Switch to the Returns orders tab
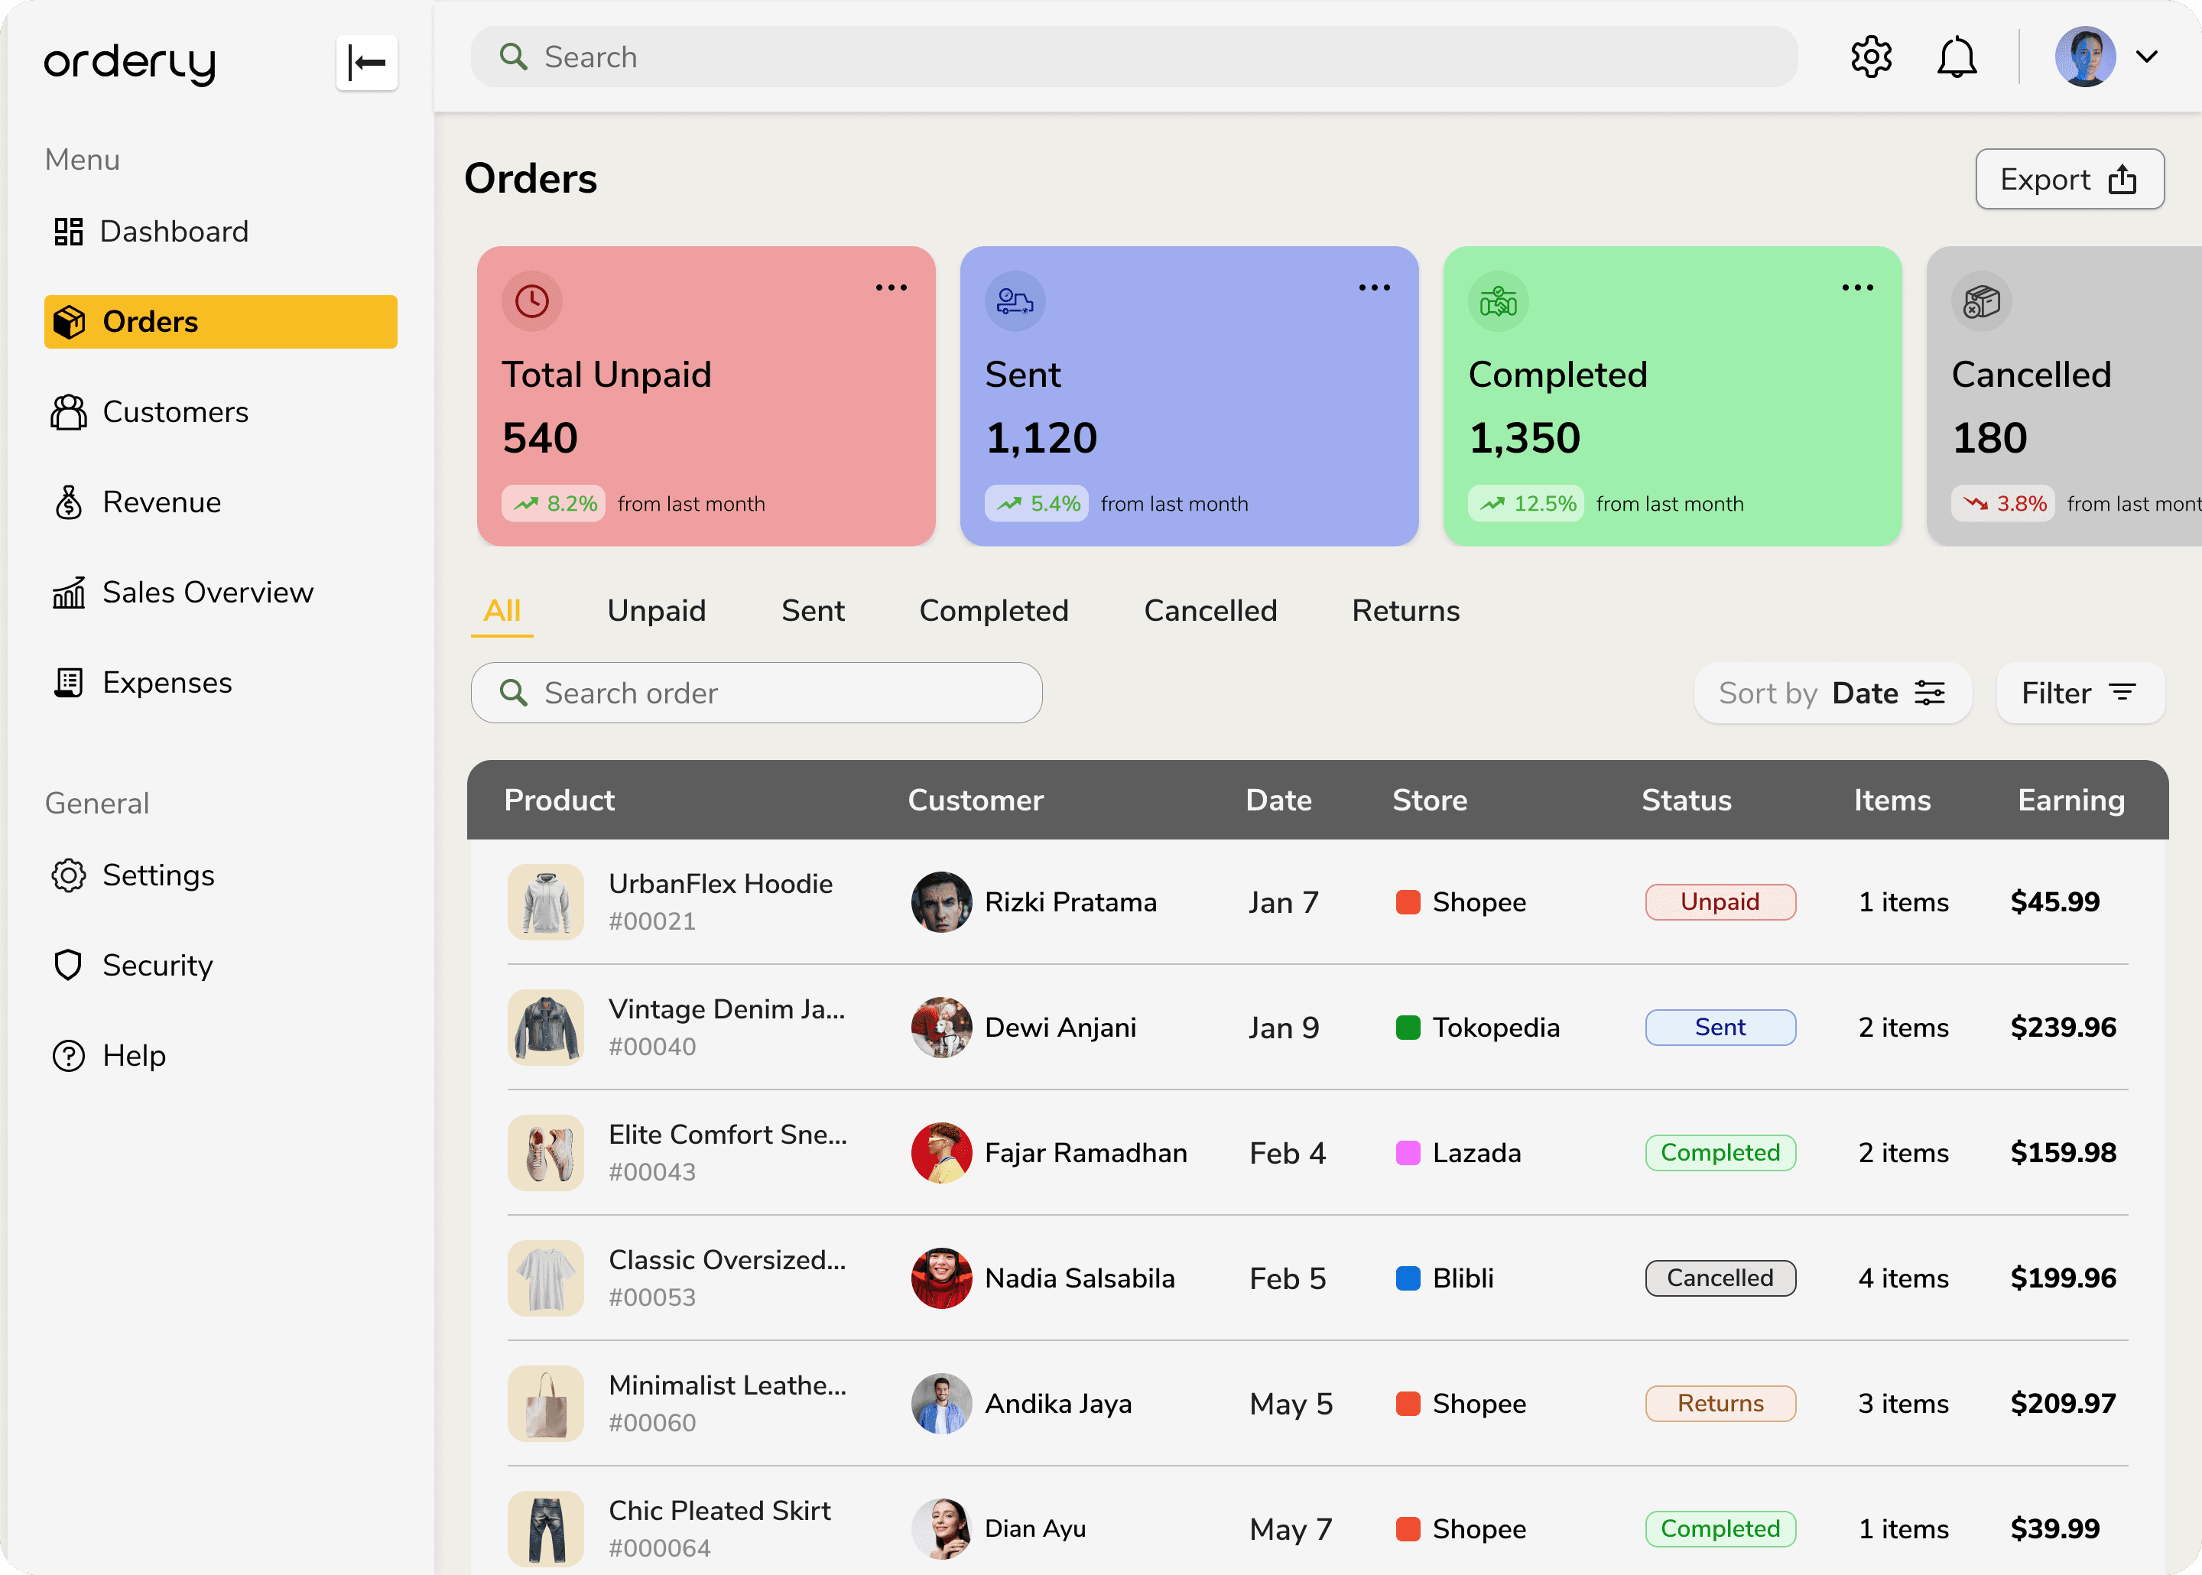The image size is (2202, 1575). click(1405, 611)
